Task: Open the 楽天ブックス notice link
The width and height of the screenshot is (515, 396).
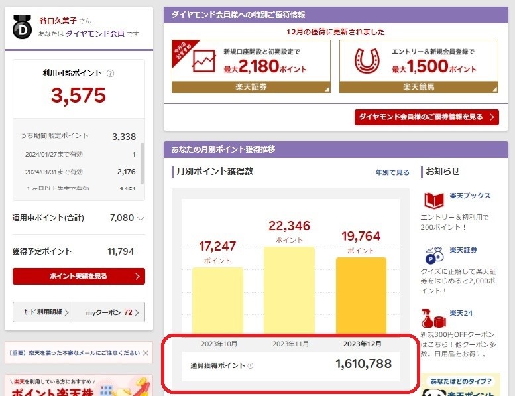Action: pos(470,196)
